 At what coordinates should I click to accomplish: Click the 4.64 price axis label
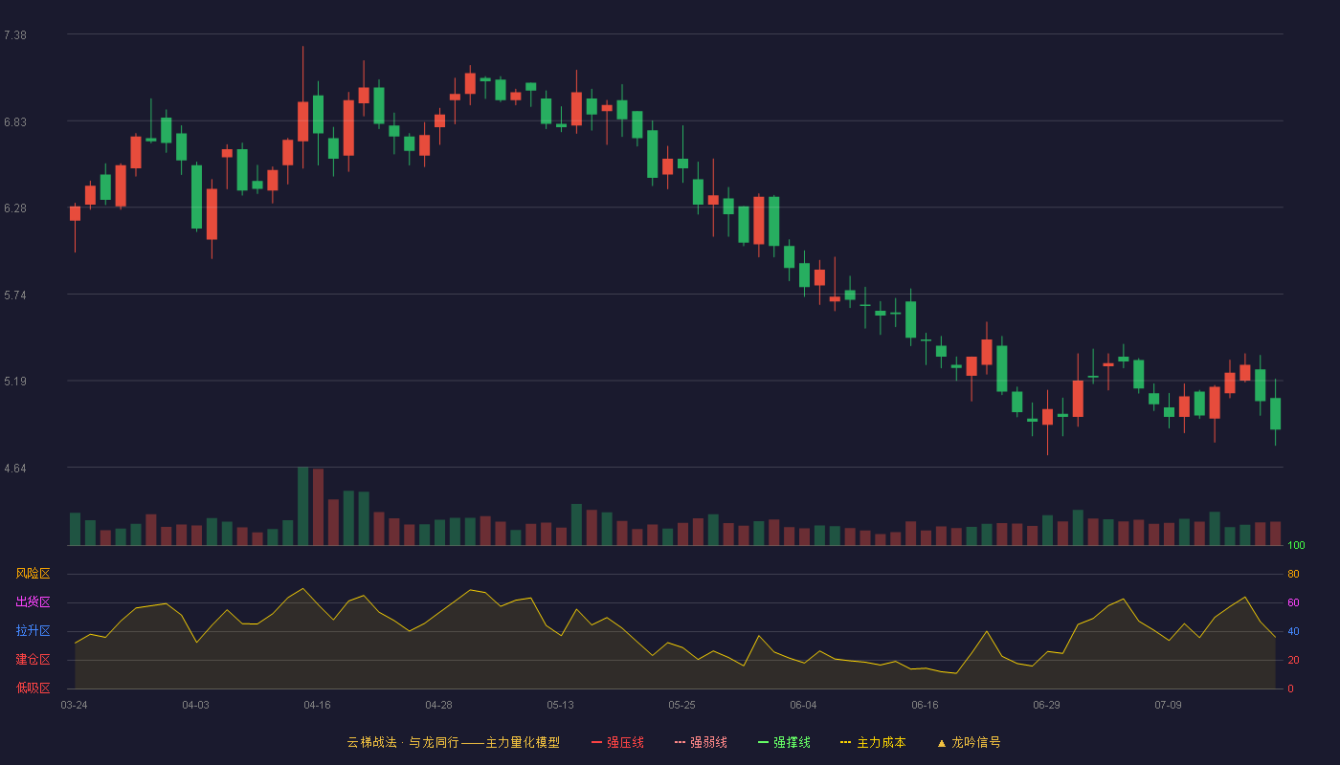15,469
